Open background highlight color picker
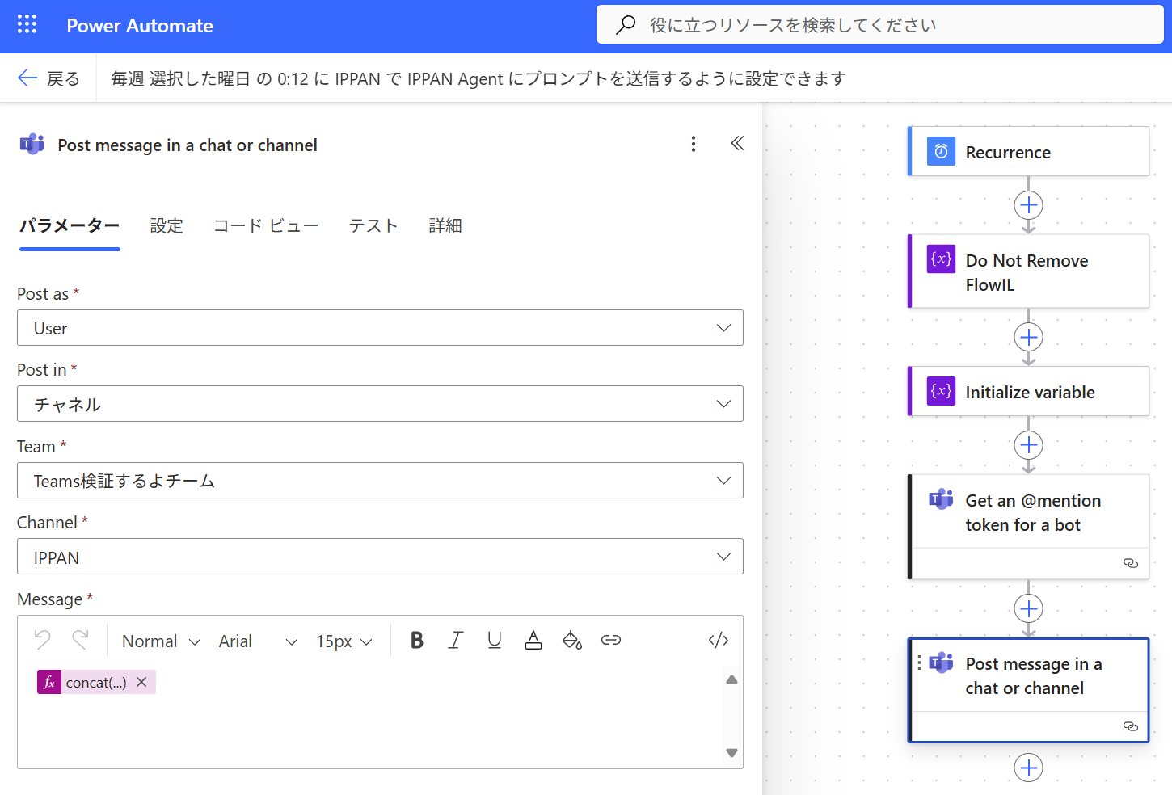Screen dimensions: 1172x795 (572, 640)
